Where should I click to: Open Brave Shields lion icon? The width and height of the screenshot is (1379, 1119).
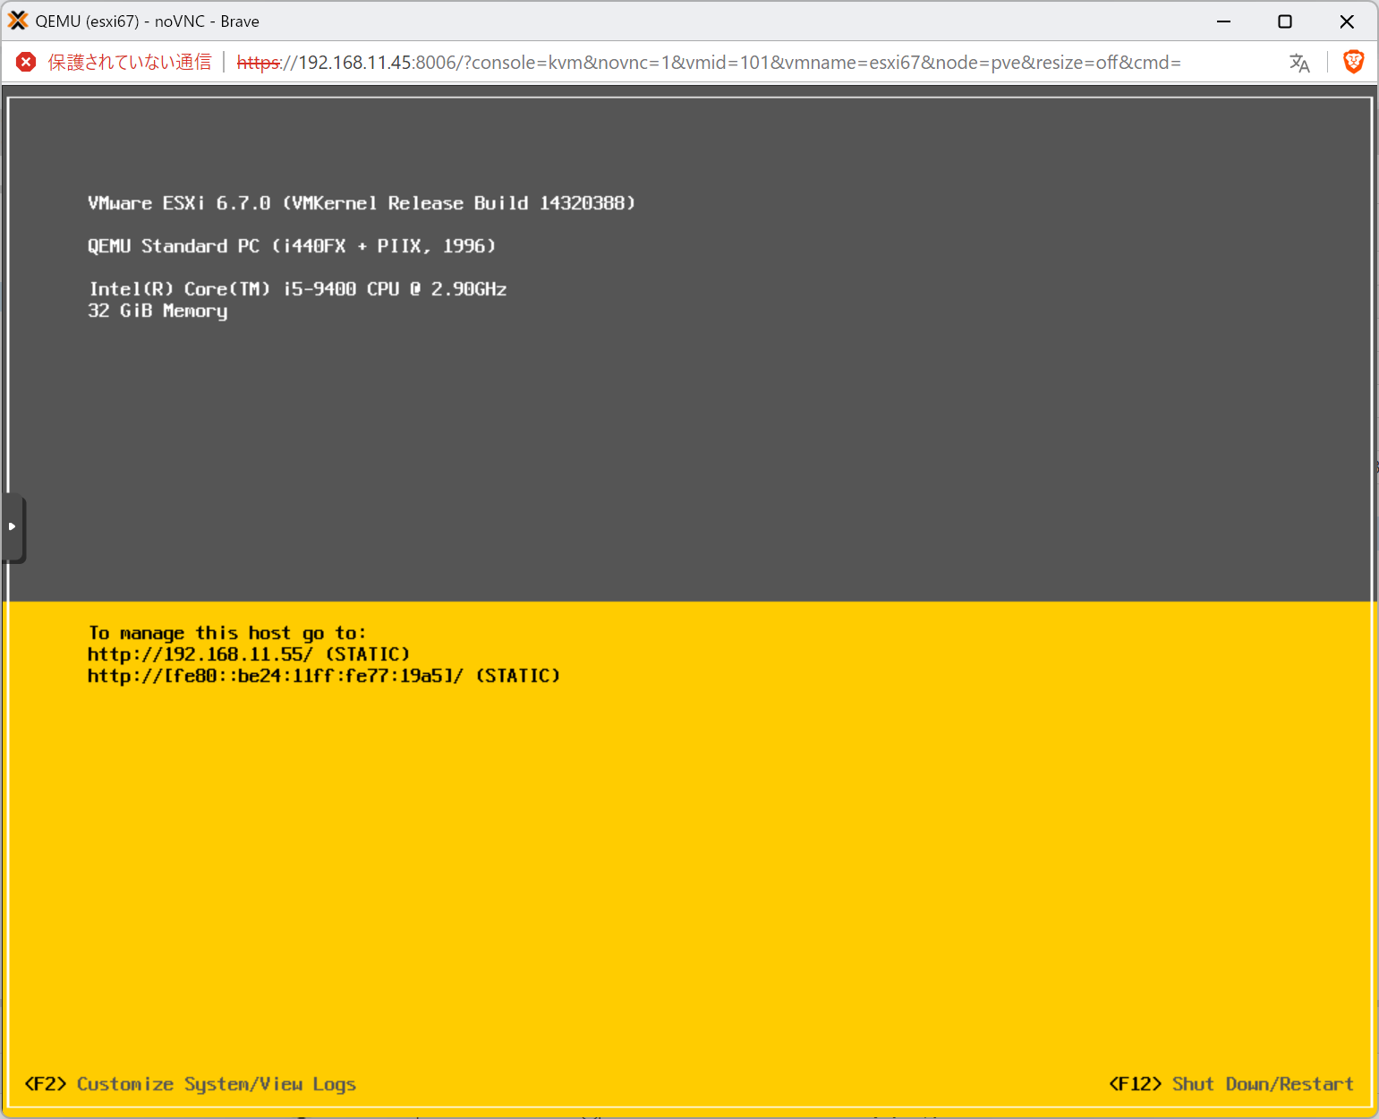[x=1353, y=62]
